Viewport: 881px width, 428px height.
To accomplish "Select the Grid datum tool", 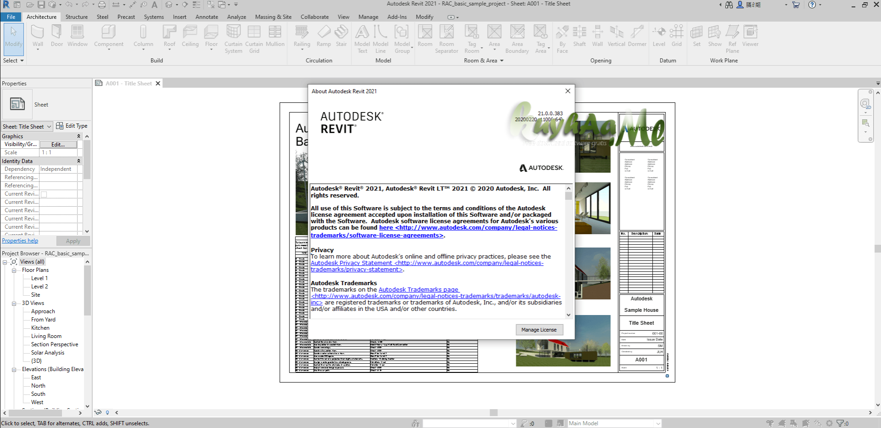I will coord(677,36).
